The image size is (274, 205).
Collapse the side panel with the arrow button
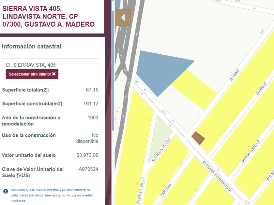pyautogui.click(x=123, y=18)
